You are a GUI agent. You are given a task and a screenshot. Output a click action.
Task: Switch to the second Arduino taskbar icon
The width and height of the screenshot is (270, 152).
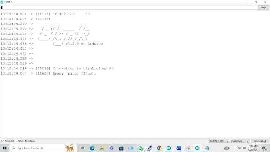coord(197,148)
